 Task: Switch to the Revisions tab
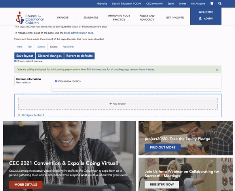pyautogui.click(x=68, y=47)
